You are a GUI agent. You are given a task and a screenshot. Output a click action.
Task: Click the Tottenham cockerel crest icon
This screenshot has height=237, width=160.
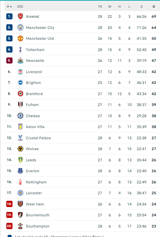click(20, 50)
